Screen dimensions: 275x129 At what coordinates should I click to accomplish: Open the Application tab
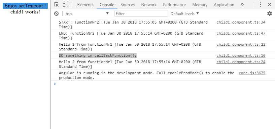pyautogui.click(x=224, y=5)
